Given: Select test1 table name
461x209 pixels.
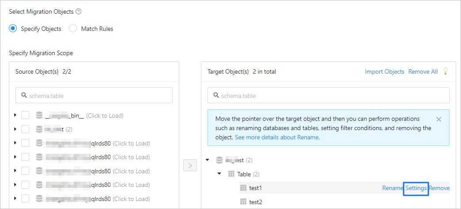Looking at the screenshot, I should coord(256,188).
